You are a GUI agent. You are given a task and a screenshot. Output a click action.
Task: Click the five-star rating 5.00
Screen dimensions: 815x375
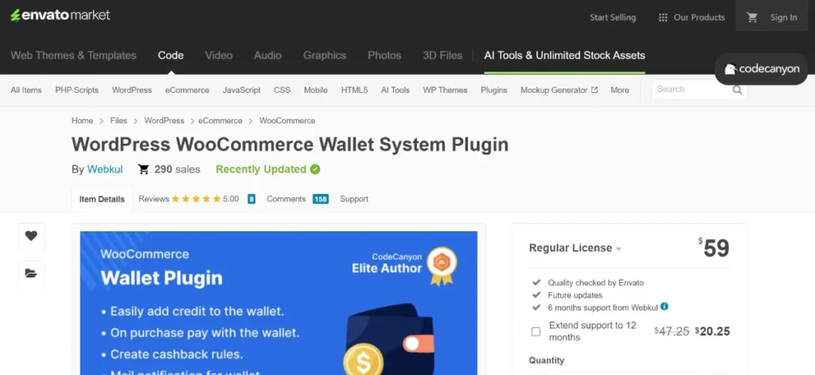click(x=205, y=199)
